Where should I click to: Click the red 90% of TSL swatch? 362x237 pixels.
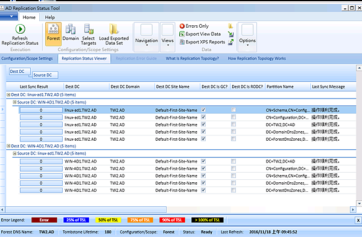[172, 220]
